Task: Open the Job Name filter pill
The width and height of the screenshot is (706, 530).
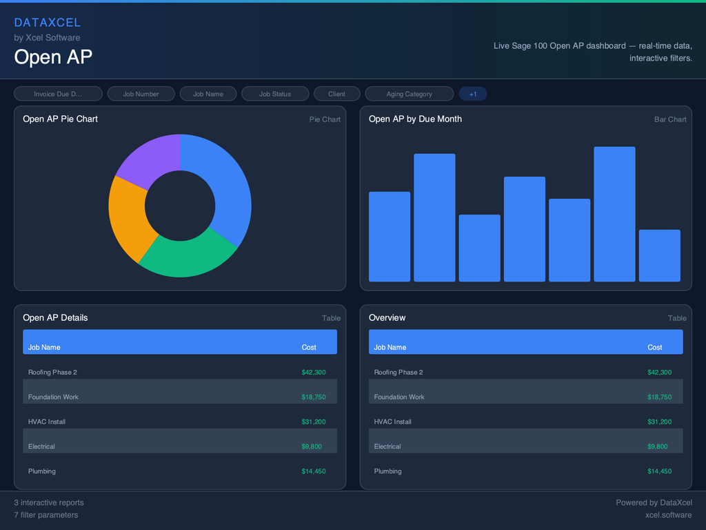Action: [x=208, y=94]
